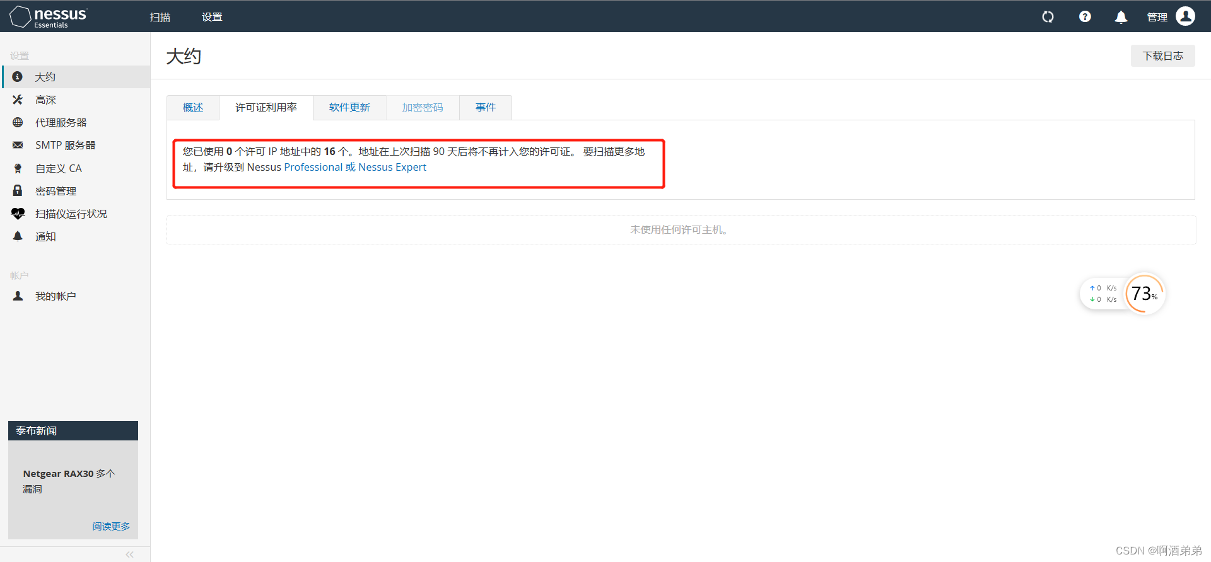Open 自定义 CA sidebar entry
The image size is (1211, 562).
click(x=76, y=168)
